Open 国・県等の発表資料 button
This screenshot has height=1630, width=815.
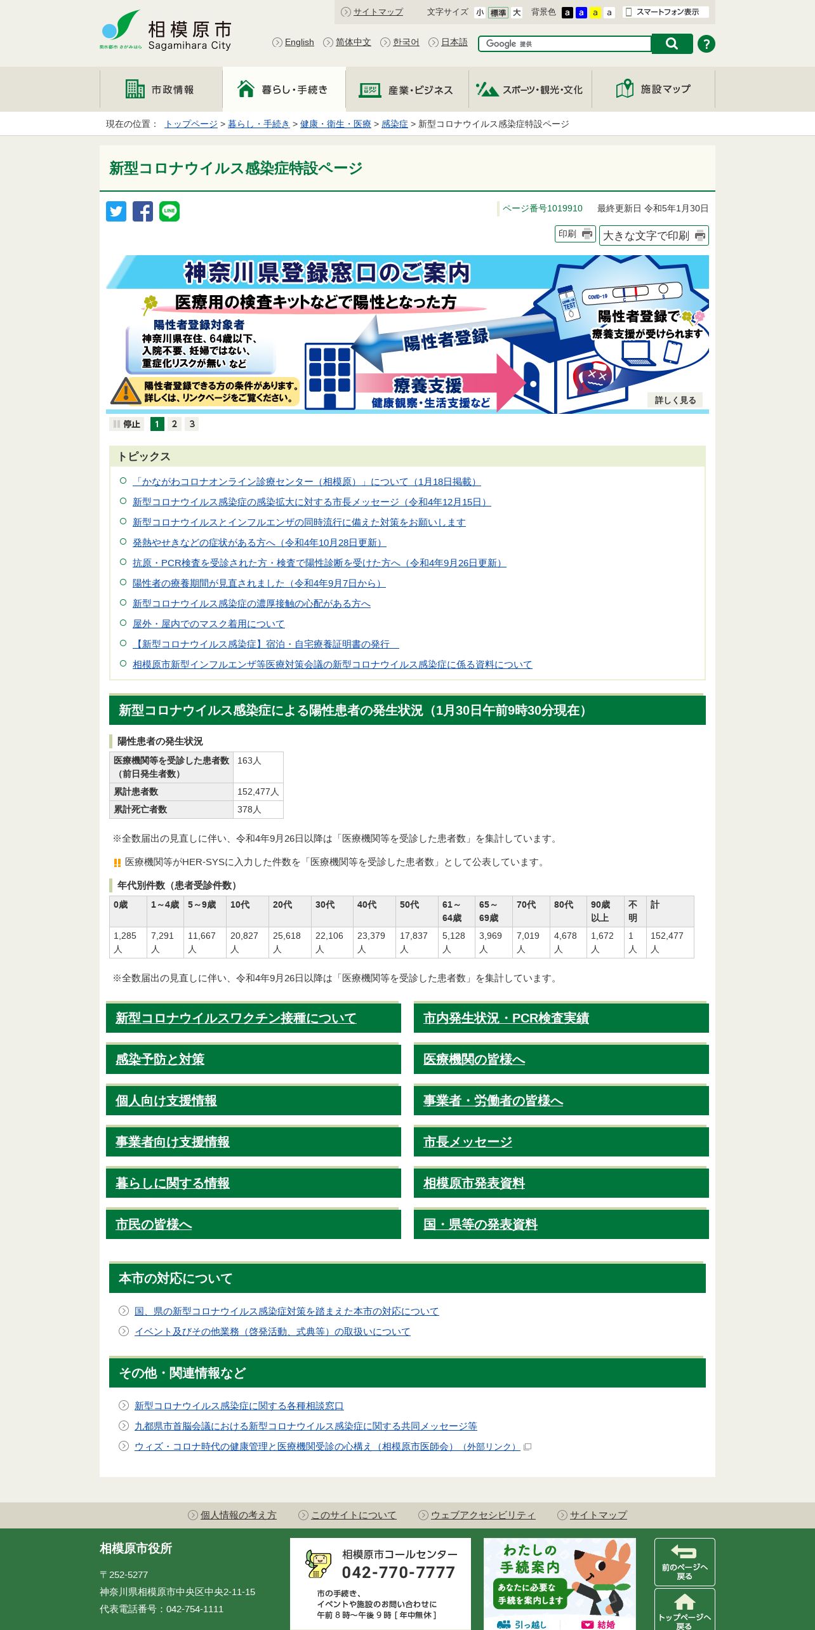[561, 1224]
